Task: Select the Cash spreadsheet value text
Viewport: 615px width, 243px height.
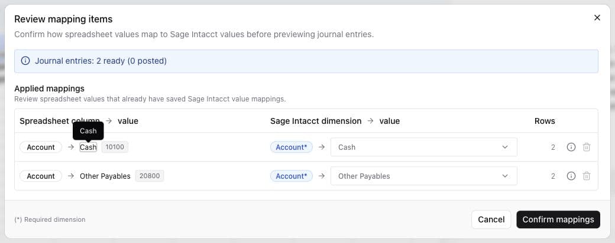Action: (x=88, y=147)
